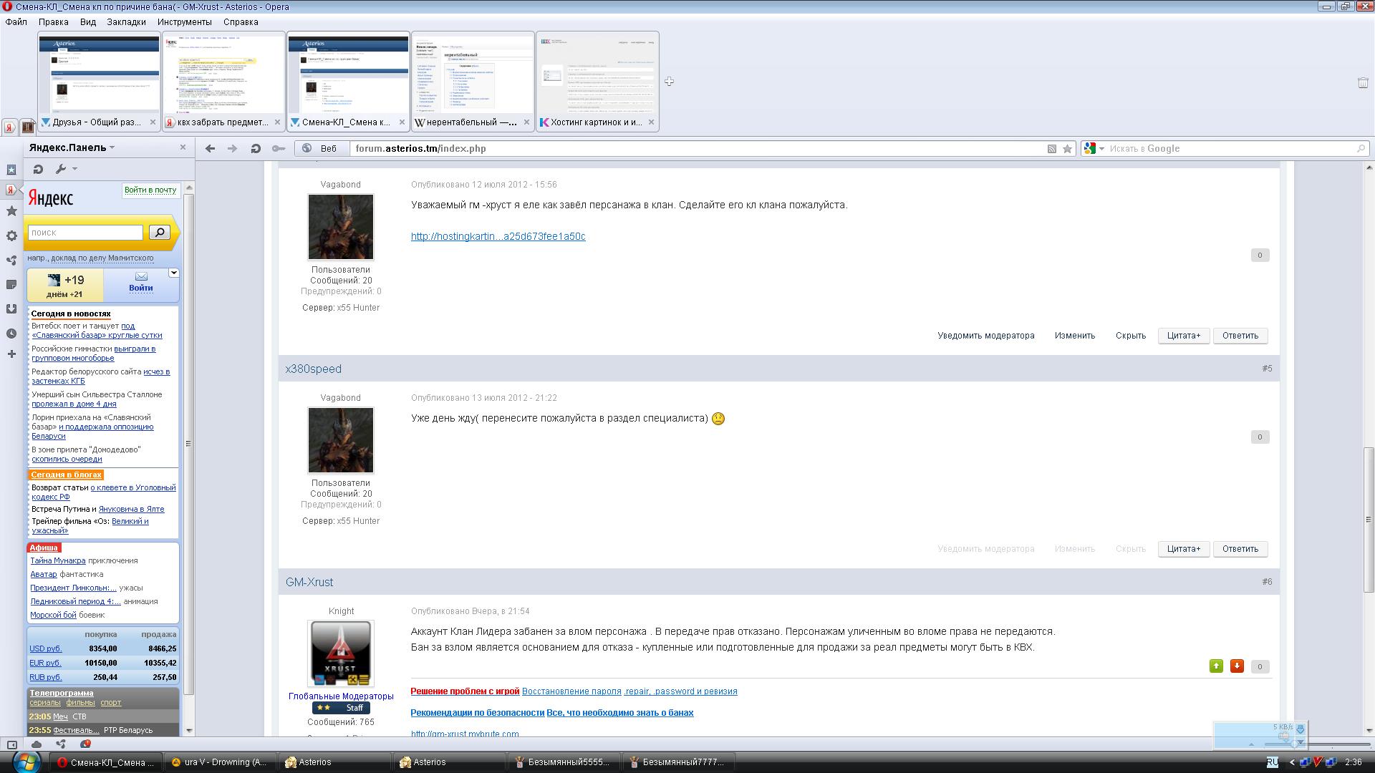
Task: Click post #6 reputation counter 0
Action: coord(1260,666)
